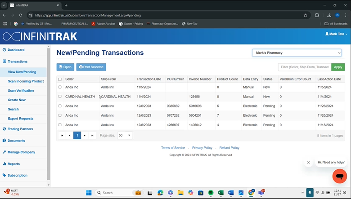This screenshot has height=199, width=351.
Task: Open the orange chat widget
Action: [x=340, y=176]
